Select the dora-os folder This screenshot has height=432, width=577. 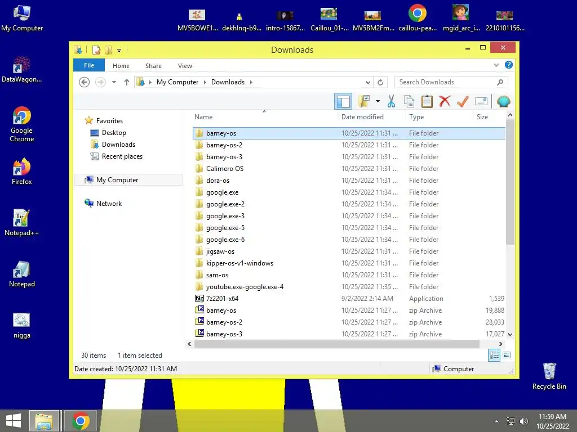tap(348, 181)
